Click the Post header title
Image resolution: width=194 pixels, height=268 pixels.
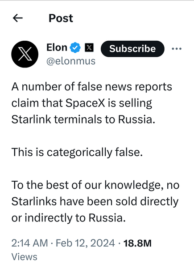pos(61,18)
